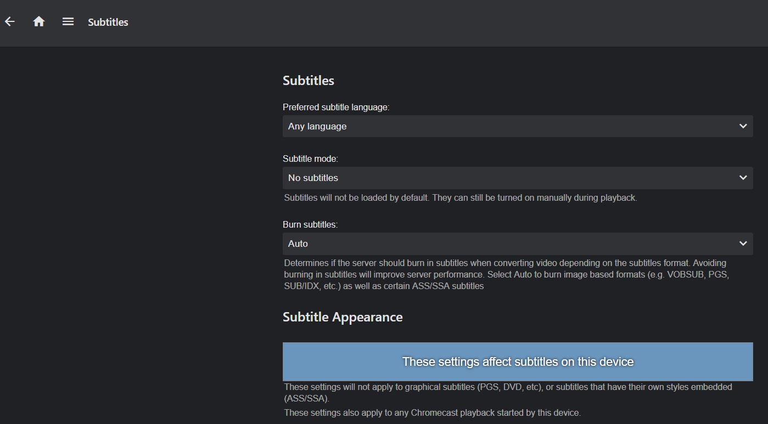768x424 pixels.
Task: Open the hamburger navigation menu
Action: [x=68, y=22]
